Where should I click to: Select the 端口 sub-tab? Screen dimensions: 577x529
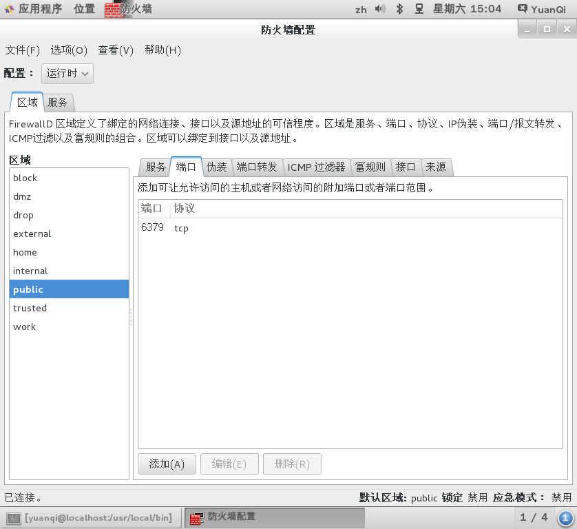click(x=186, y=167)
